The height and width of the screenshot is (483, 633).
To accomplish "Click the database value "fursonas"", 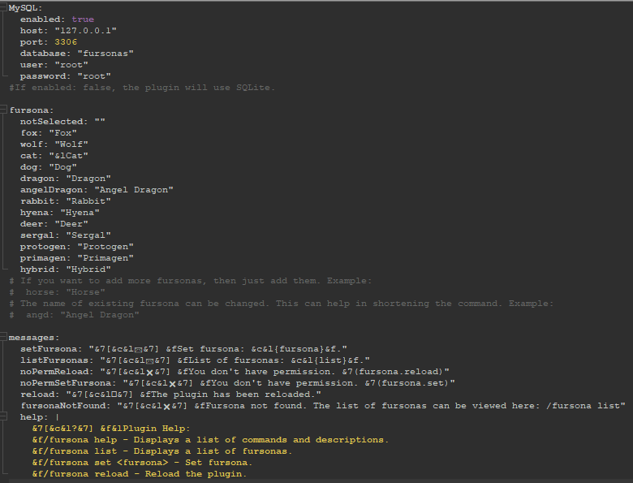I will 105,53.
